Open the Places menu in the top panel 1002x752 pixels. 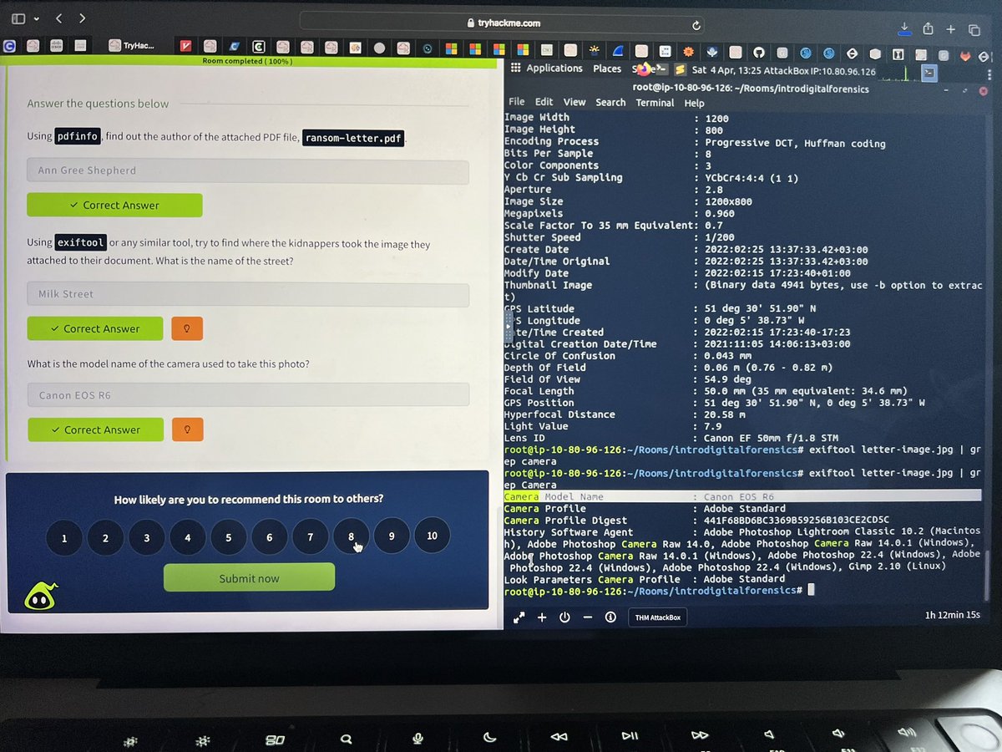[x=607, y=69]
